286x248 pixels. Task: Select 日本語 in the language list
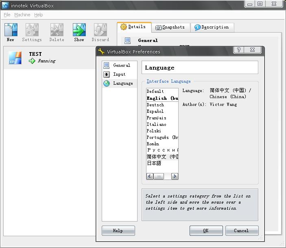(x=162, y=163)
